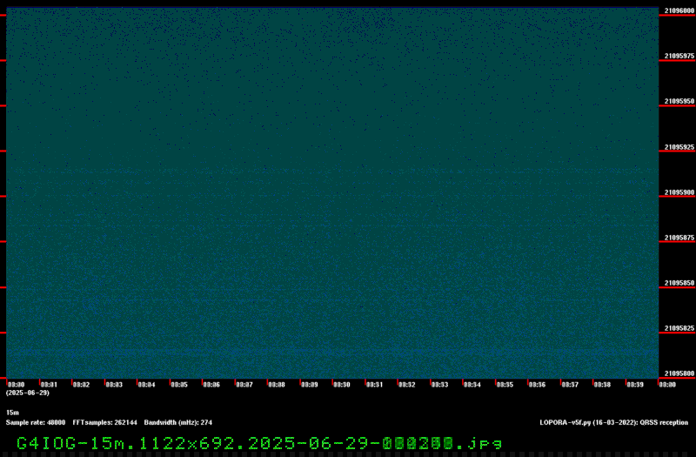Select the 00:37 time axis label

click(570, 385)
